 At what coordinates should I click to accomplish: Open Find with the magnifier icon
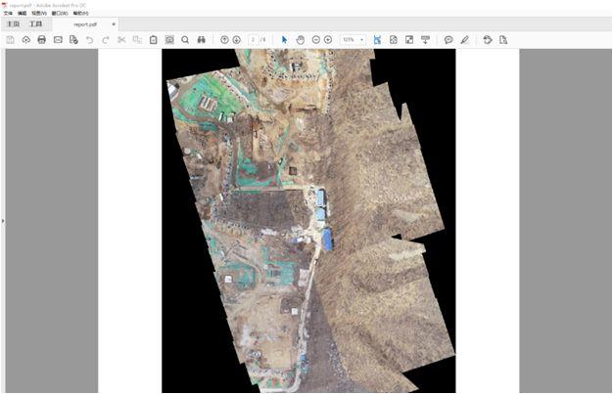pos(185,39)
